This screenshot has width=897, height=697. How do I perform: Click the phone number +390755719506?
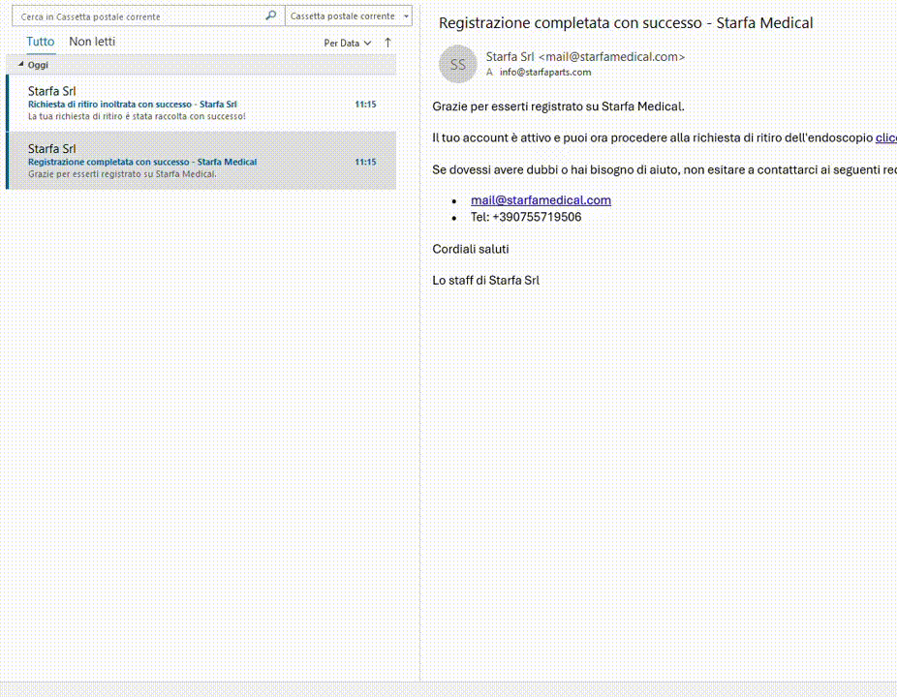point(537,217)
